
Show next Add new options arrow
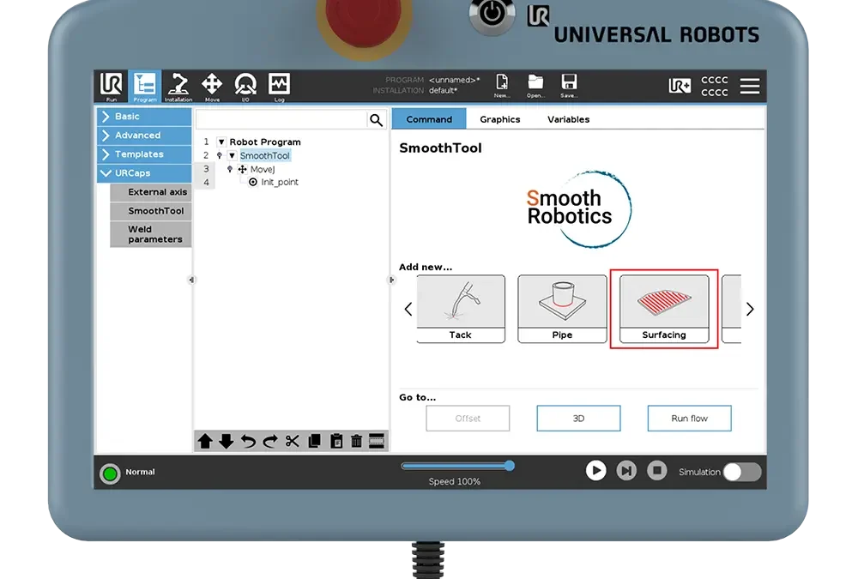point(750,309)
